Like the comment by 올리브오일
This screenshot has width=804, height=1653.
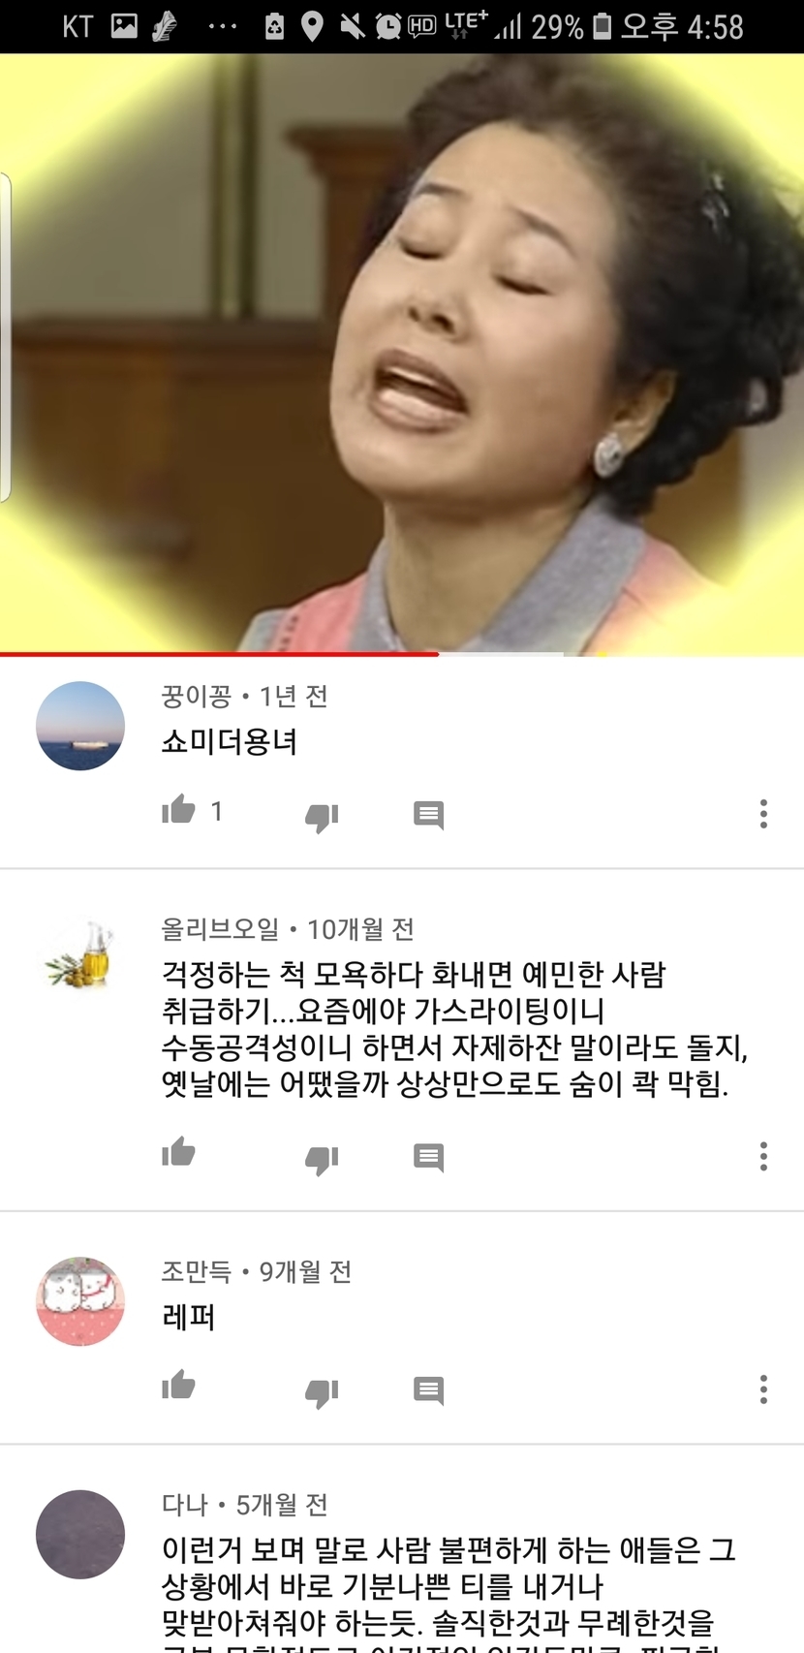point(178,1152)
